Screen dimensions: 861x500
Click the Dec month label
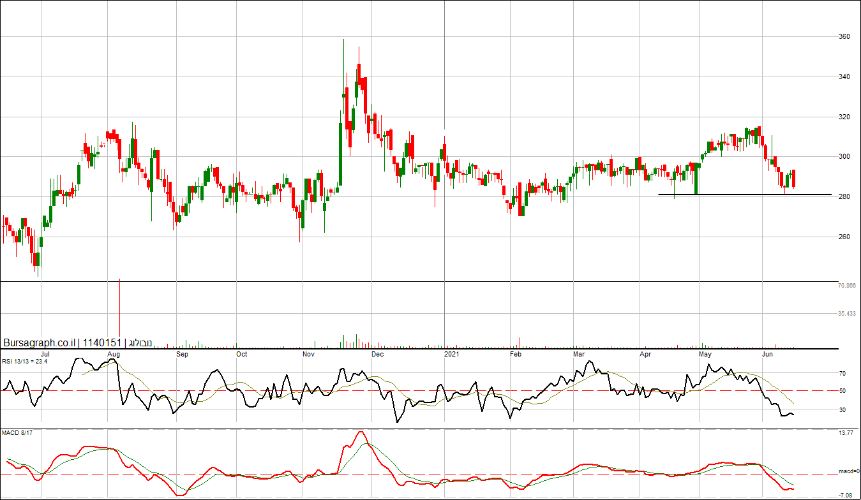(x=377, y=353)
